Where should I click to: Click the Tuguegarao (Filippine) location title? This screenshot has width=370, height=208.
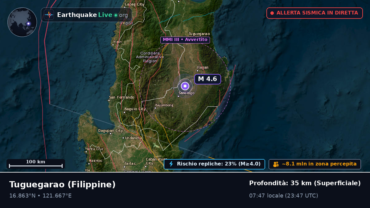click(62, 184)
